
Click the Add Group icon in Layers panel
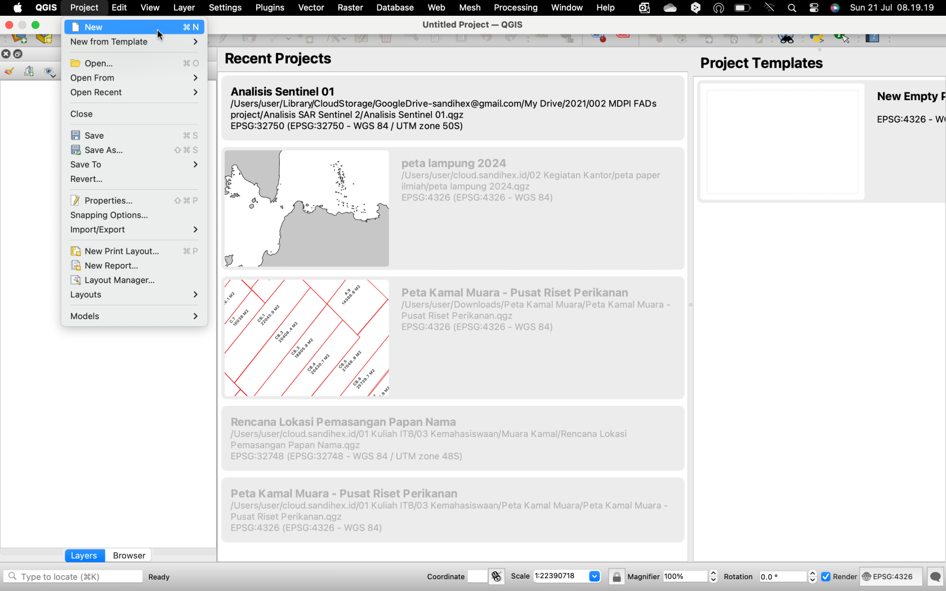29,71
